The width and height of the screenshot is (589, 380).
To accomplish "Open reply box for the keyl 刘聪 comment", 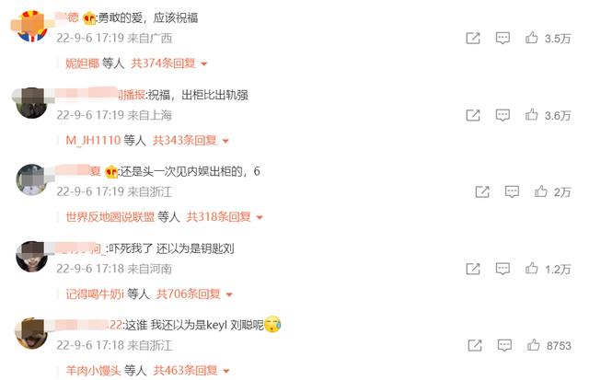I will pyautogui.click(x=504, y=345).
